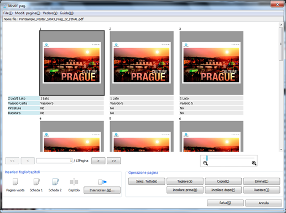Click the 'Bucatura' row label
Screen dimensions: 286x213
point(14,113)
